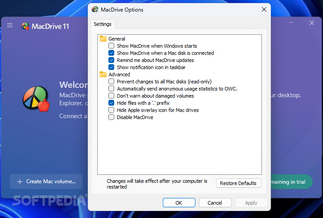Click the plus icon beside Create Mac volume
The image size is (323, 218).
(20, 181)
